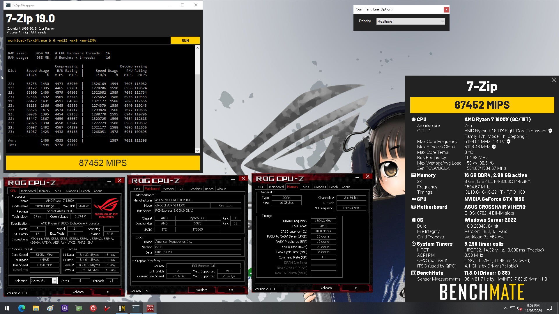
Task: Open the red power button app in taskbar
Action: click(x=93, y=308)
